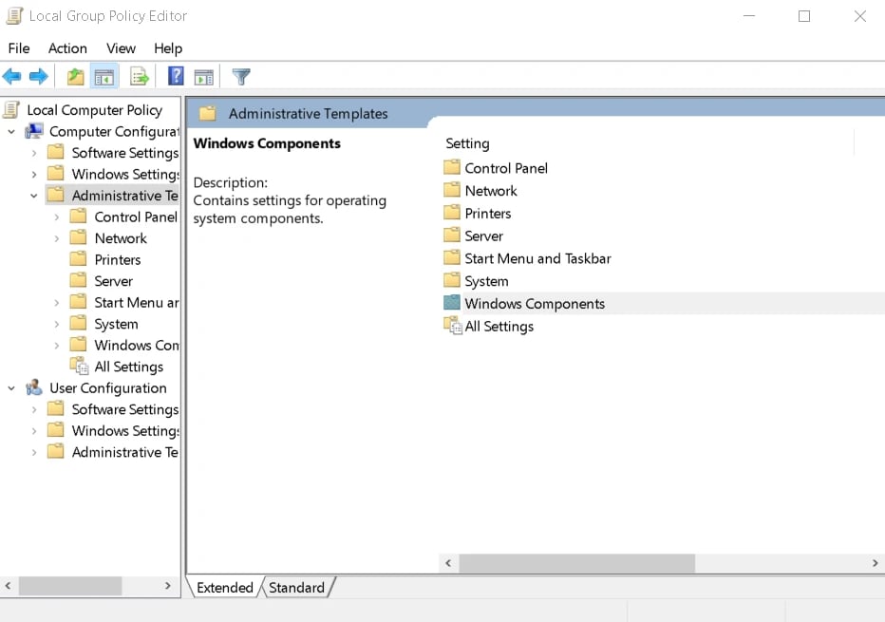Click the Export List toolbar icon
Viewport: 885px width, 622px height.
pos(139,76)
